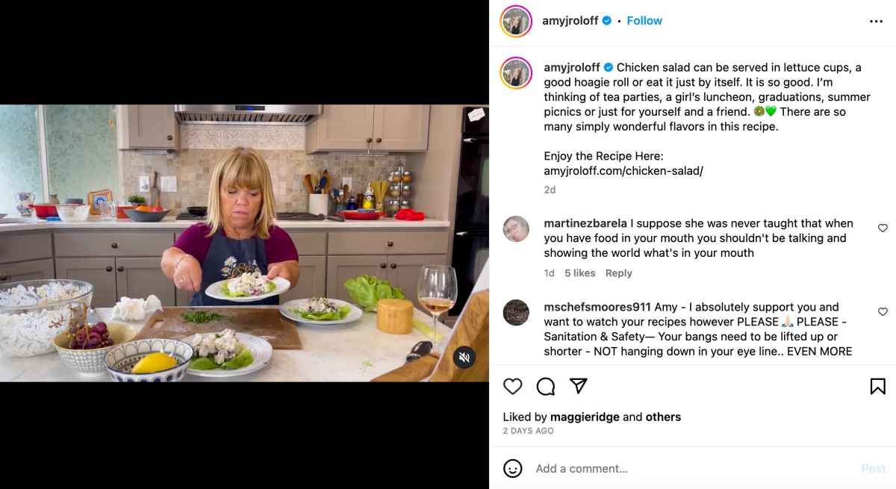
Task: Open the emoji picker in the comment field
Action: pos(512,468)
